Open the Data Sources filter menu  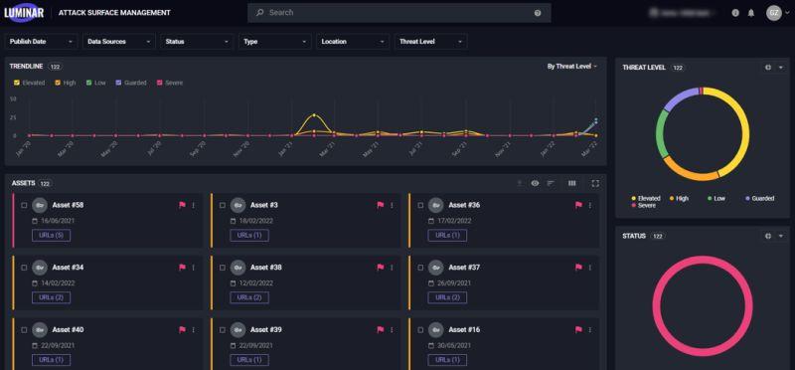[x=119, y=42]
